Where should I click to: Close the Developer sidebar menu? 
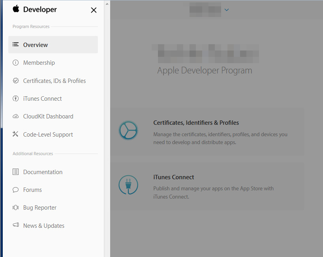pyautogui.click(x=94, y=10)
